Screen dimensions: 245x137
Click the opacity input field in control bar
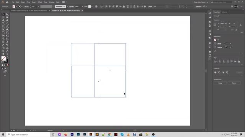[x=78, y=6]
